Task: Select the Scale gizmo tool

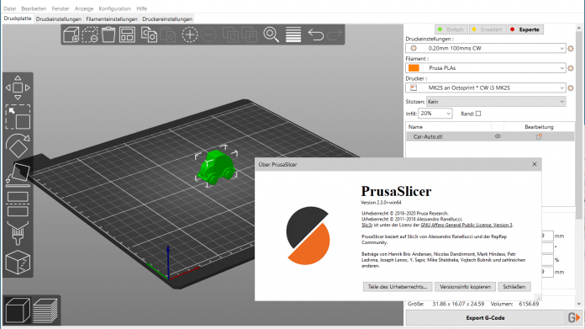Action: pos(18,117)
